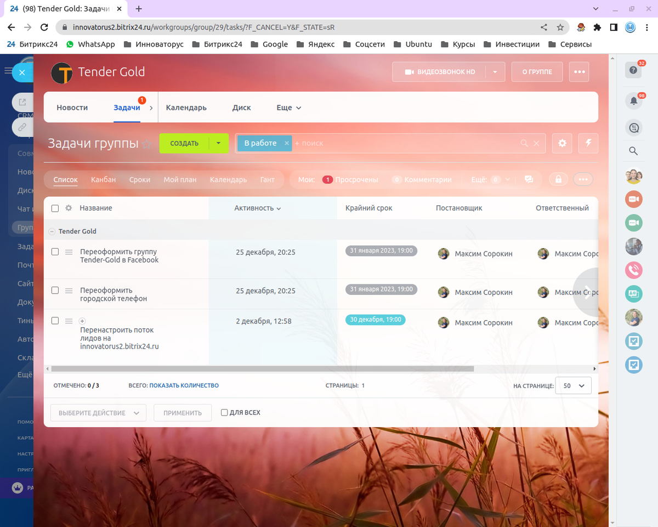Switch to Сроки view

pos(140,180)
